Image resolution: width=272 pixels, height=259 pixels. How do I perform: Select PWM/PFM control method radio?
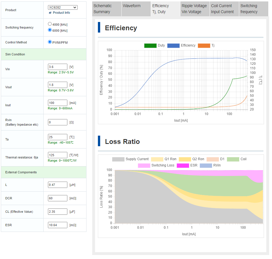[x=50, y=42]
